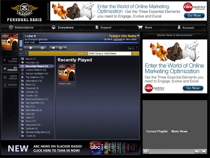The width and height of the screenshot is (210, 158).
Task: Switch to the Now Playing tab
Action: pyautogui.click(x=10, y=60)
